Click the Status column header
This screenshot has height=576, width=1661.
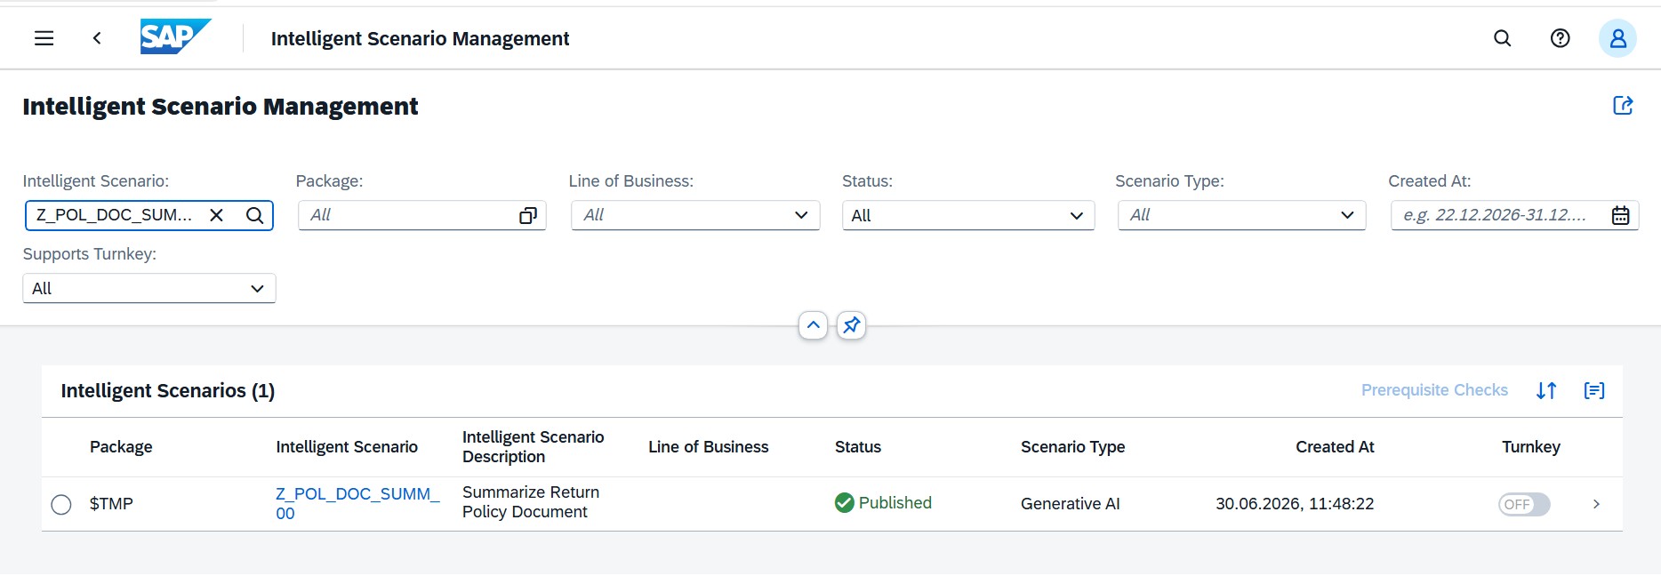click(x=858, y=447)
